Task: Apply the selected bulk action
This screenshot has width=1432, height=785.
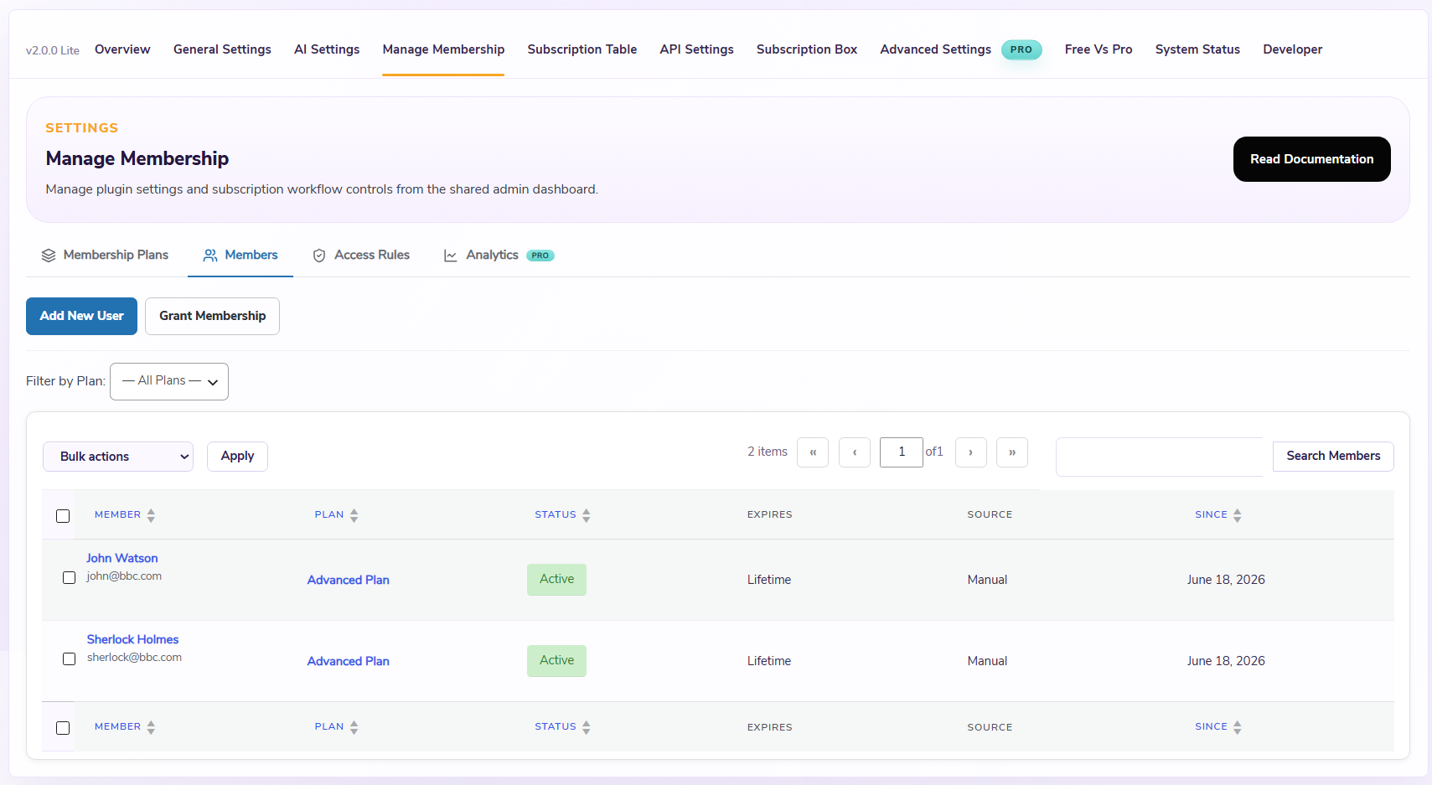Action: pyautogui.click(x=237, y=457)
